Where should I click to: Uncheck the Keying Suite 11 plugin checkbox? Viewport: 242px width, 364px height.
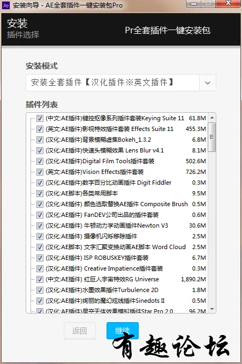tap(40, 119)
